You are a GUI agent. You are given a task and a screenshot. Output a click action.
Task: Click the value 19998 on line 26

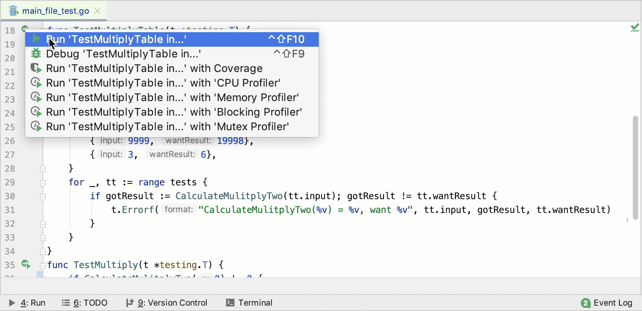click(x=230, y=141)
